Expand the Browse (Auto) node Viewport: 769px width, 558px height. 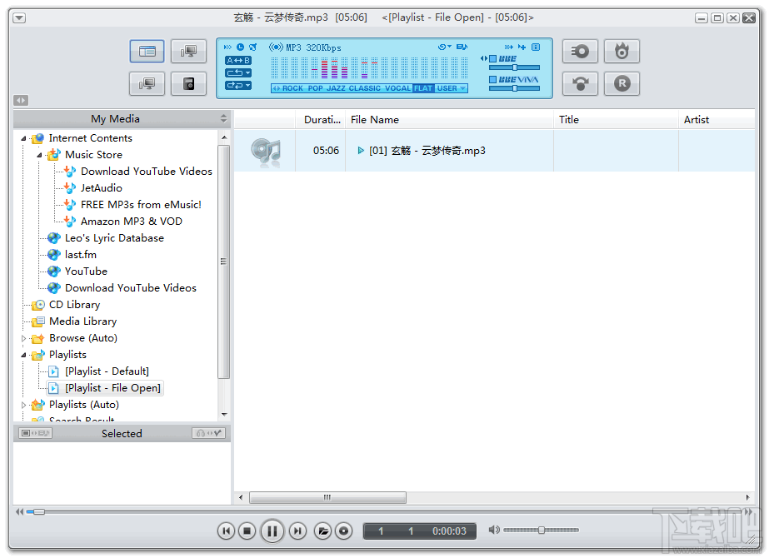click(x=23, y=338)
